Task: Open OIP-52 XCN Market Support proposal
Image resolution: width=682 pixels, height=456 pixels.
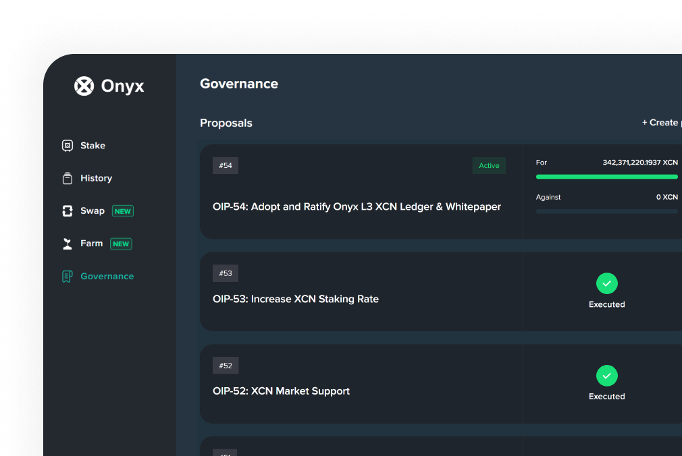Action: point(281,391)
